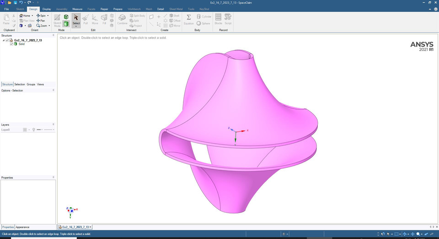Insert a Sphere body

pyautogui.click(x=203, y=23)
